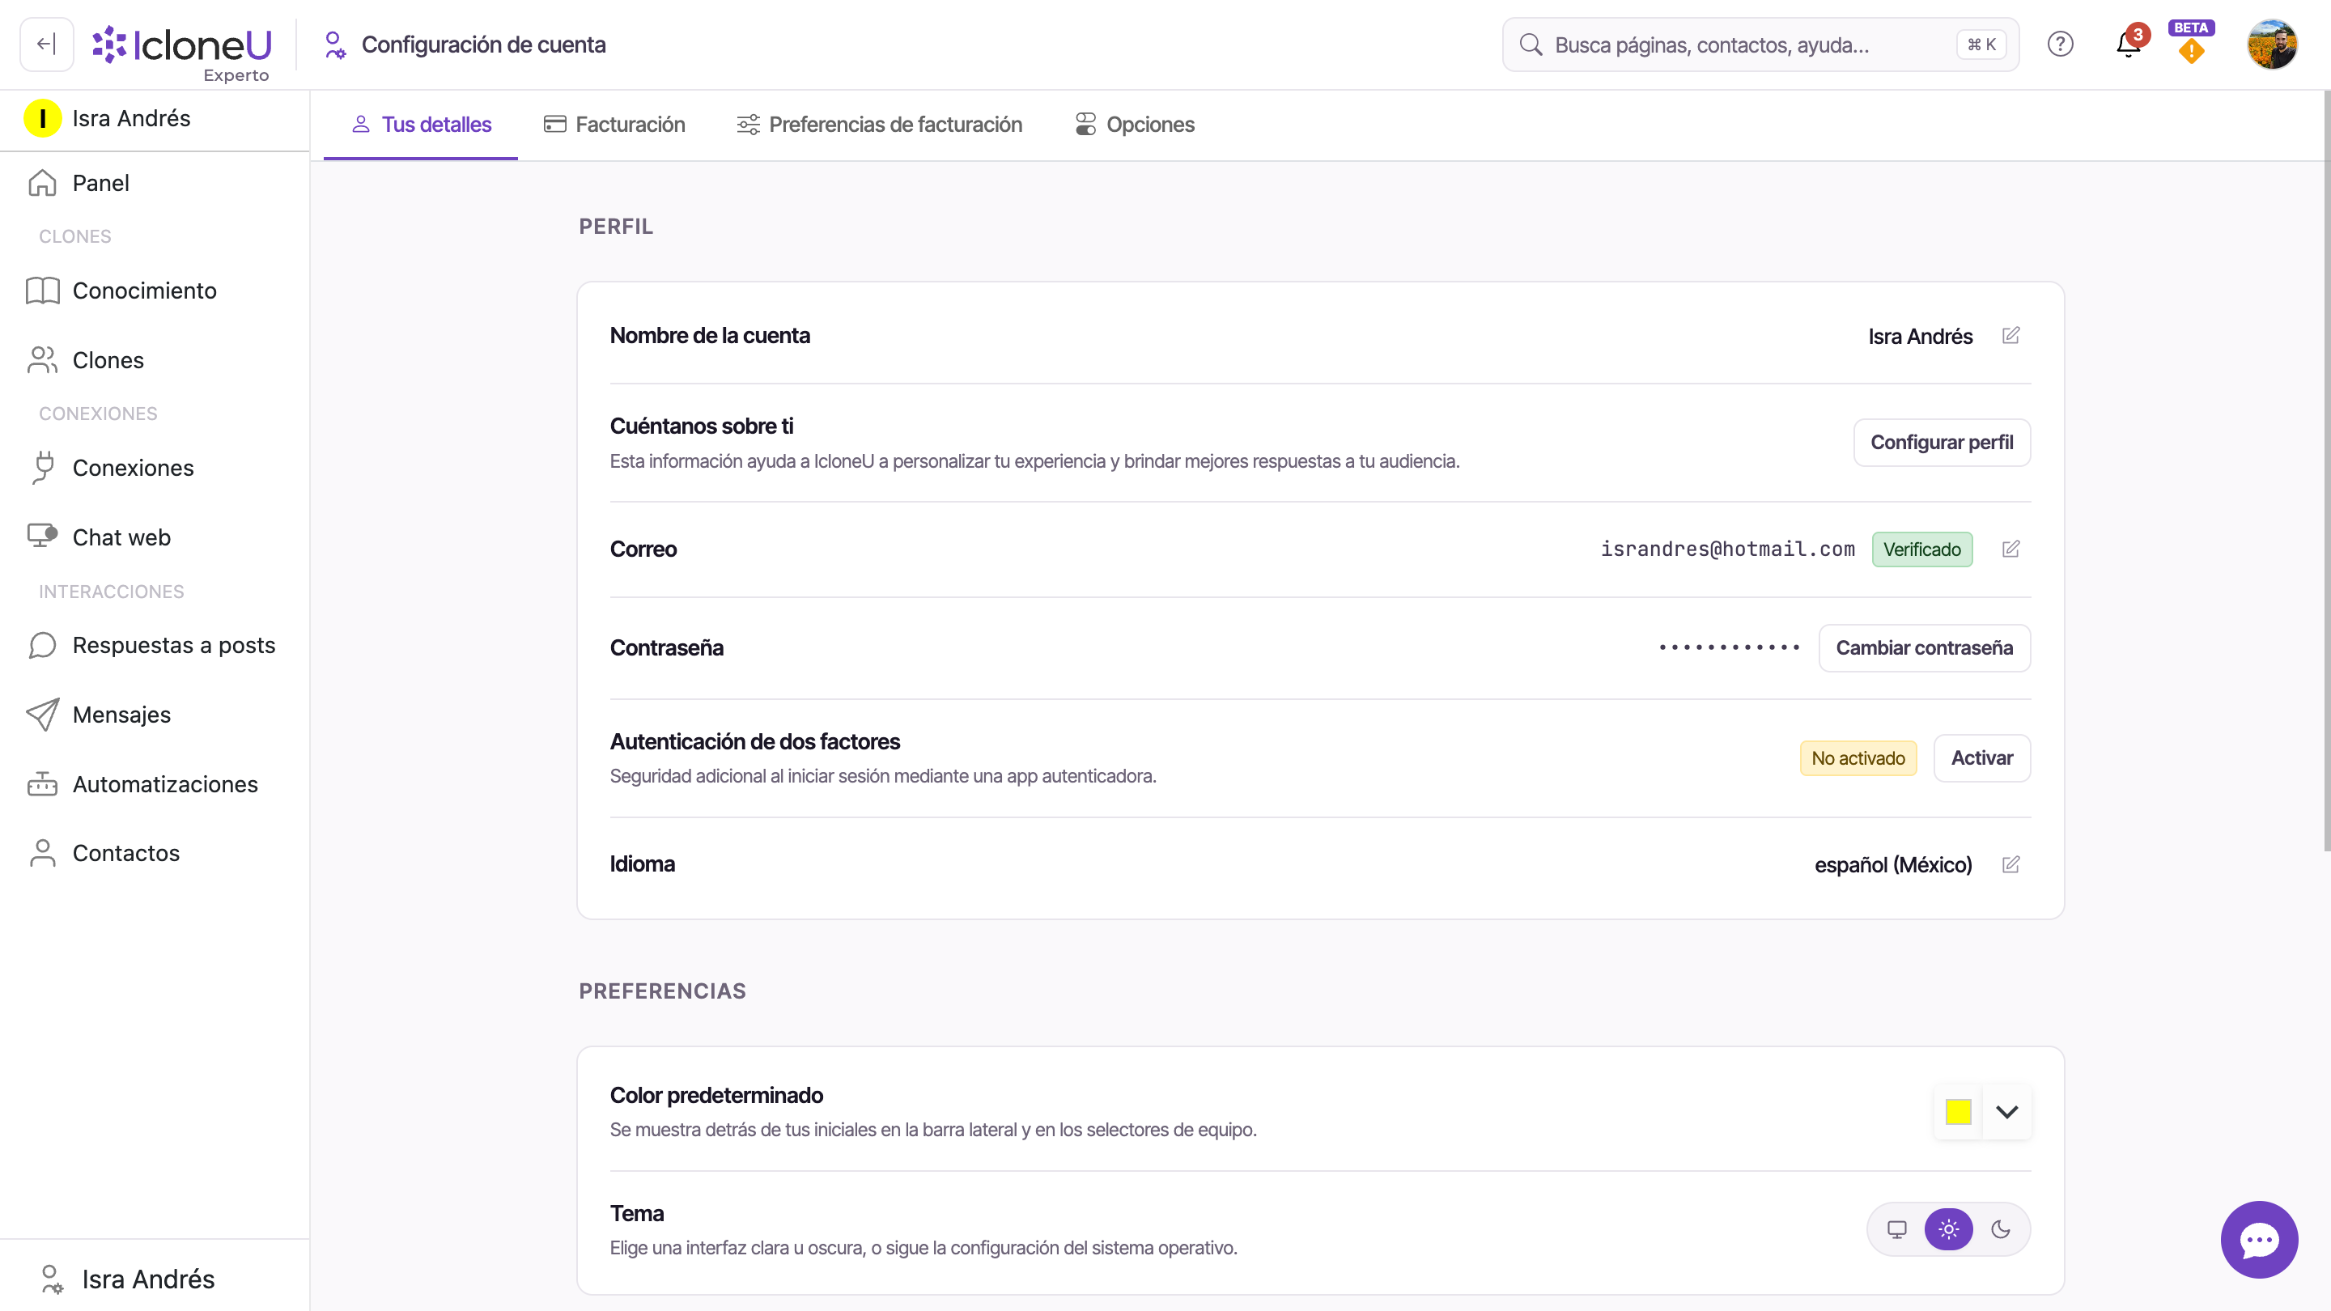
Task: Click the yellow default color swatch
Action: click(1958, 1112)
